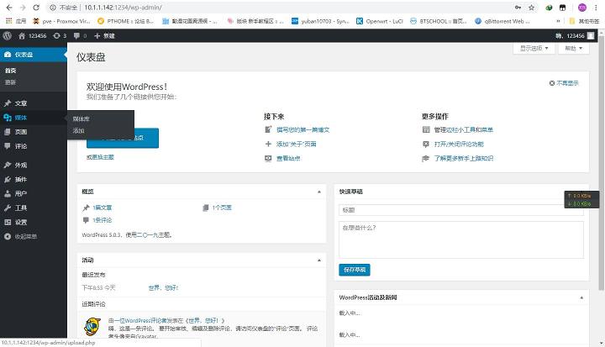The width and height of the screenshot is (605, 347).
Task: Open the user avatar in admin bar
Action: point(591,35)
